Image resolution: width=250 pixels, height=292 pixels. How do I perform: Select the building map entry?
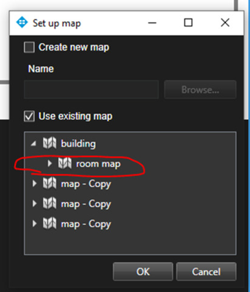tap(78, 144)
